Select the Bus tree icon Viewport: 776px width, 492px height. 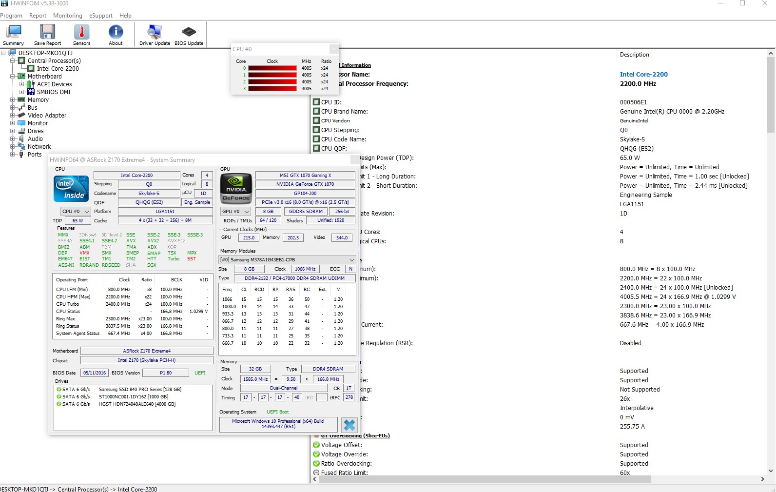point(21,107)
